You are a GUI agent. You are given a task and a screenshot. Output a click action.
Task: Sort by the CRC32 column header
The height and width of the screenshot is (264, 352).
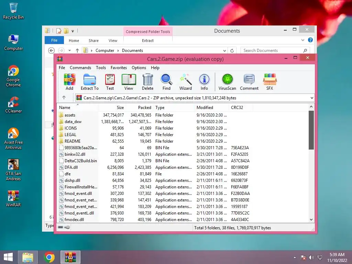[x=241, y=107]
